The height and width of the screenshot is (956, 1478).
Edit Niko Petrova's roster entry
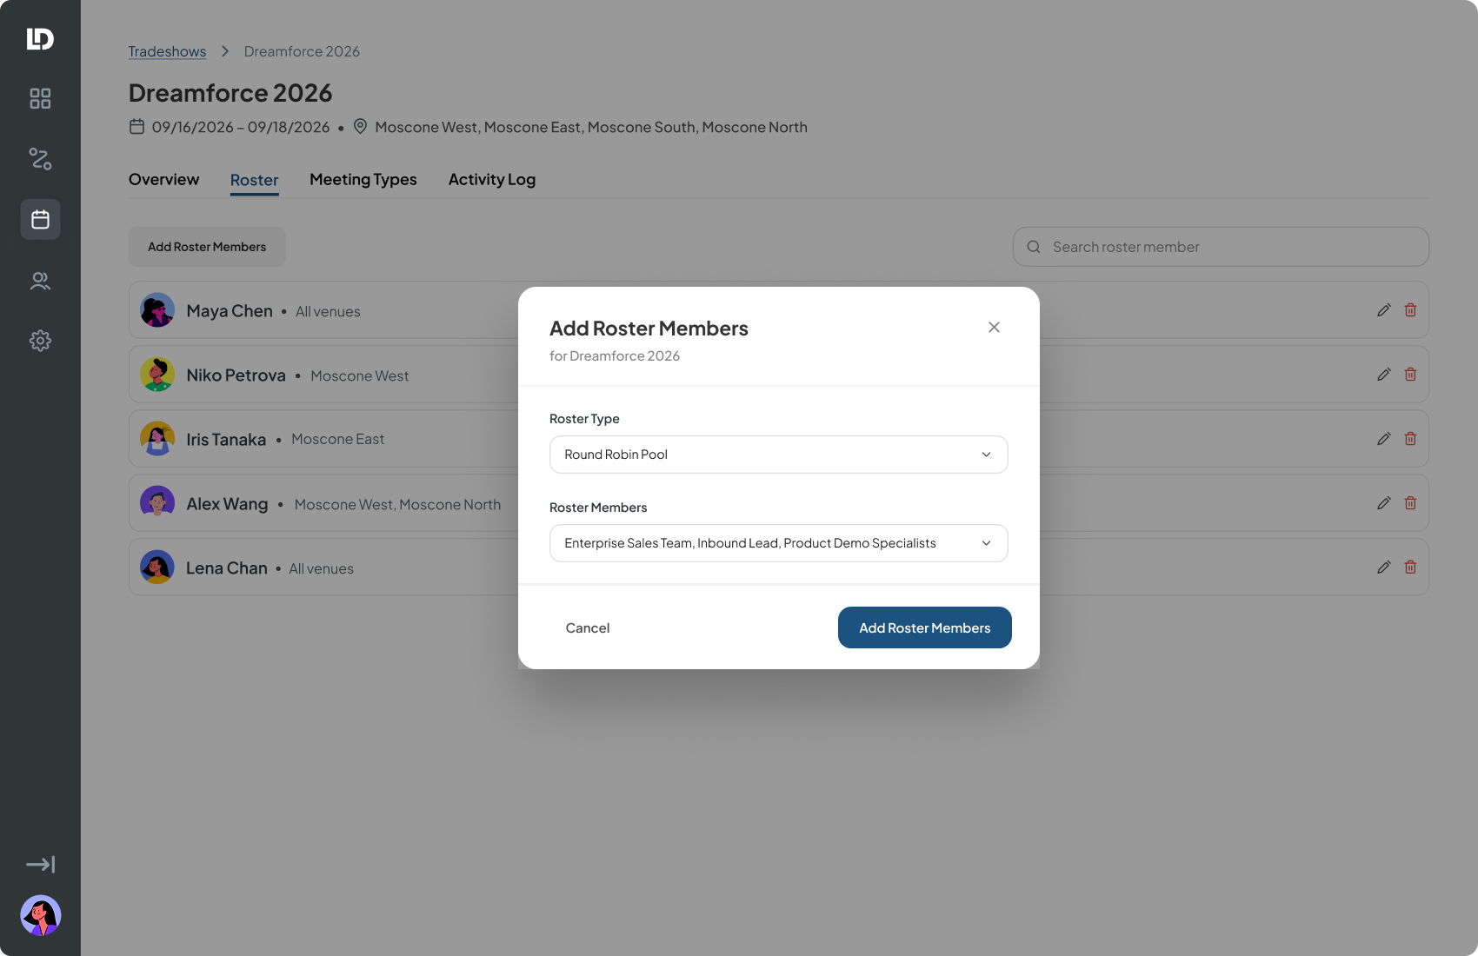1384,375
